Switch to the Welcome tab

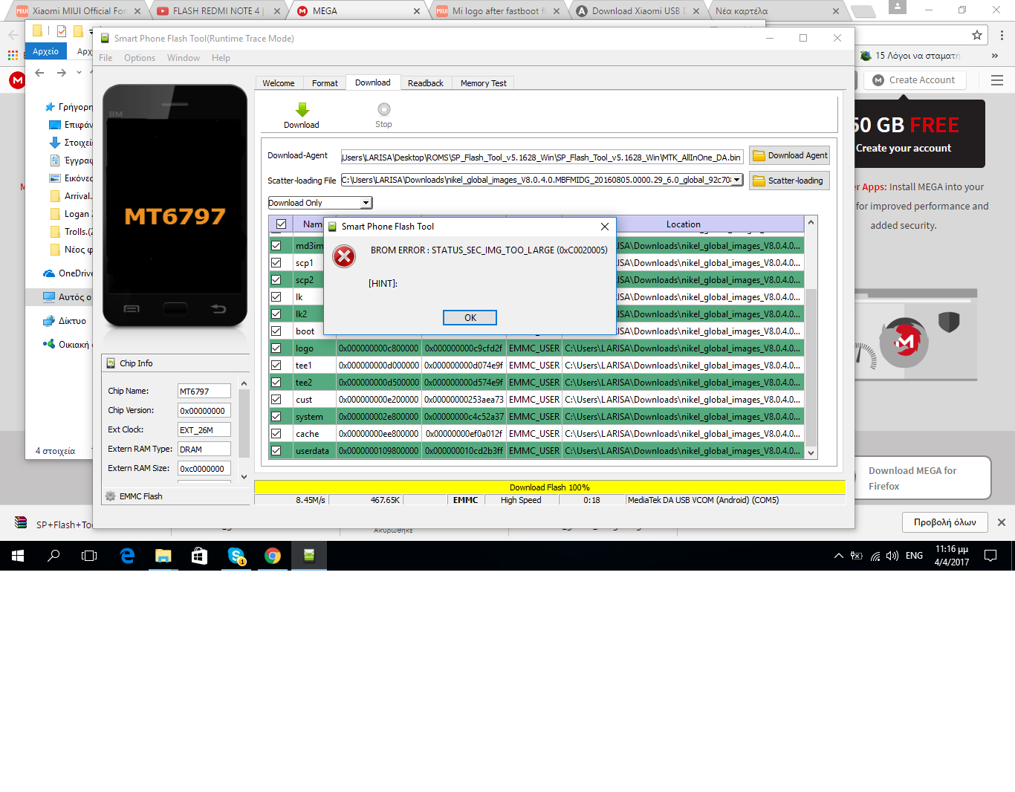point(279,83)
